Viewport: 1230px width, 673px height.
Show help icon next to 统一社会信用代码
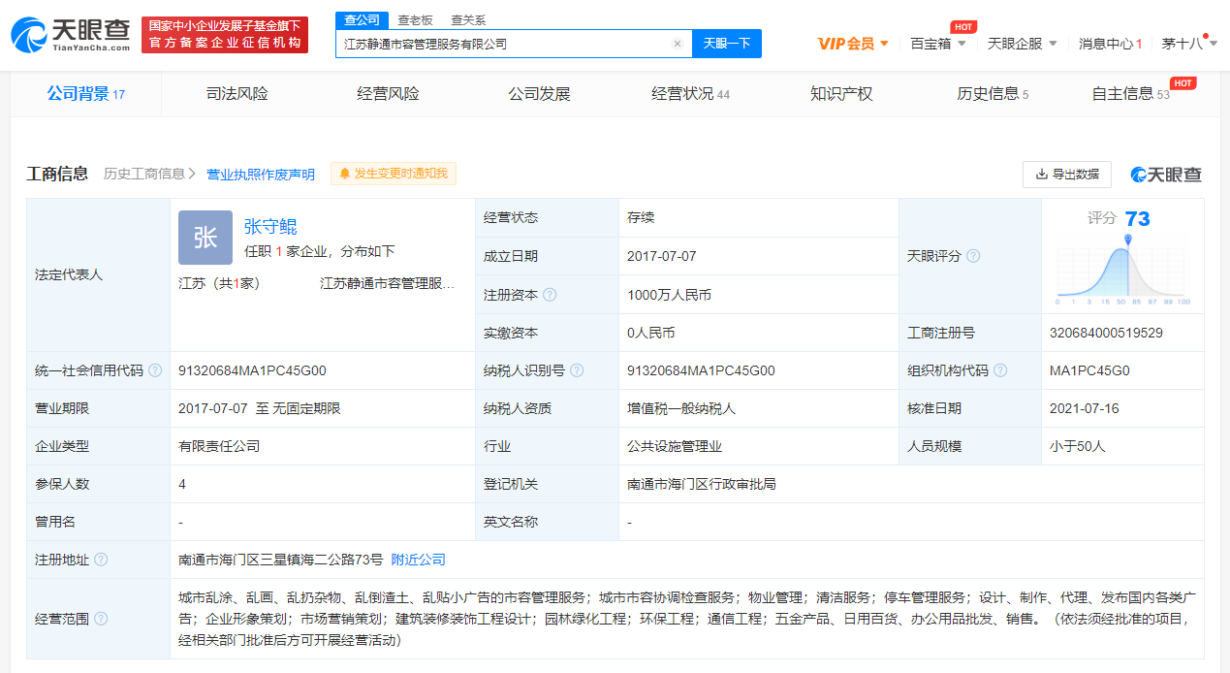tap(155, 370)
